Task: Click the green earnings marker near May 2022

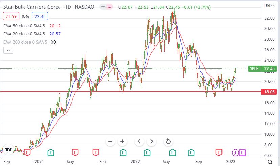Action: coord(172,153)
